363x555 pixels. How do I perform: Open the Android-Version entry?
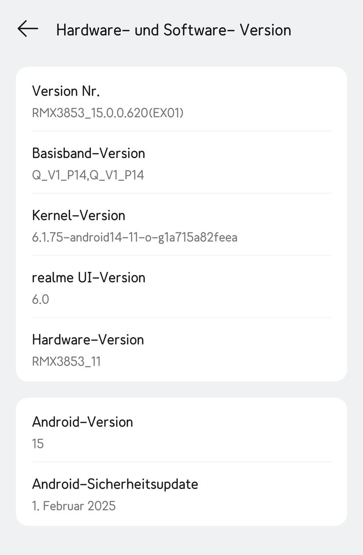(x=82, y=422)
